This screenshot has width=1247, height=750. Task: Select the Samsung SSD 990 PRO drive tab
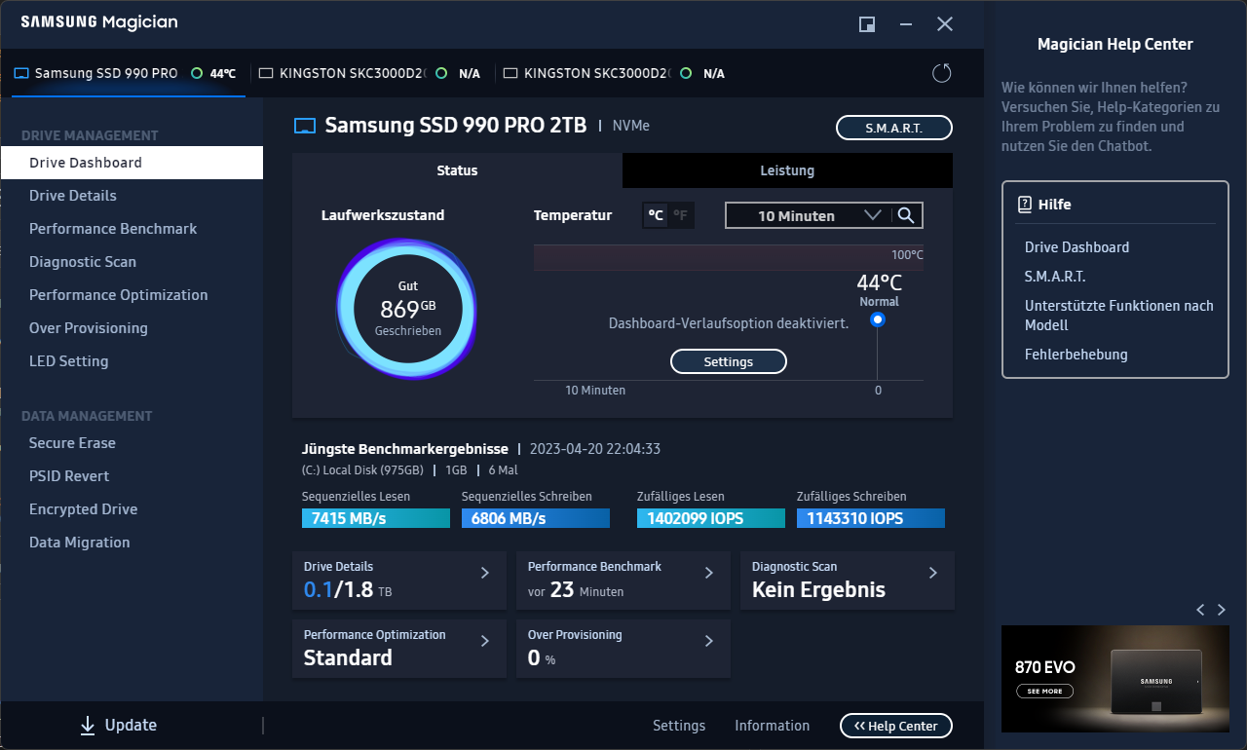[127, 73]
